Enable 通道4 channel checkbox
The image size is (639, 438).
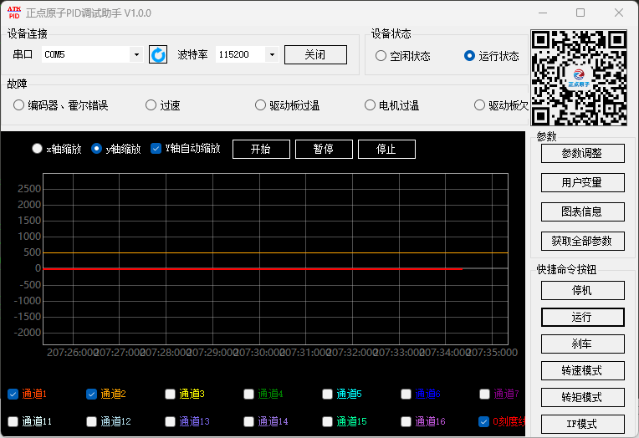coord(249,394)
